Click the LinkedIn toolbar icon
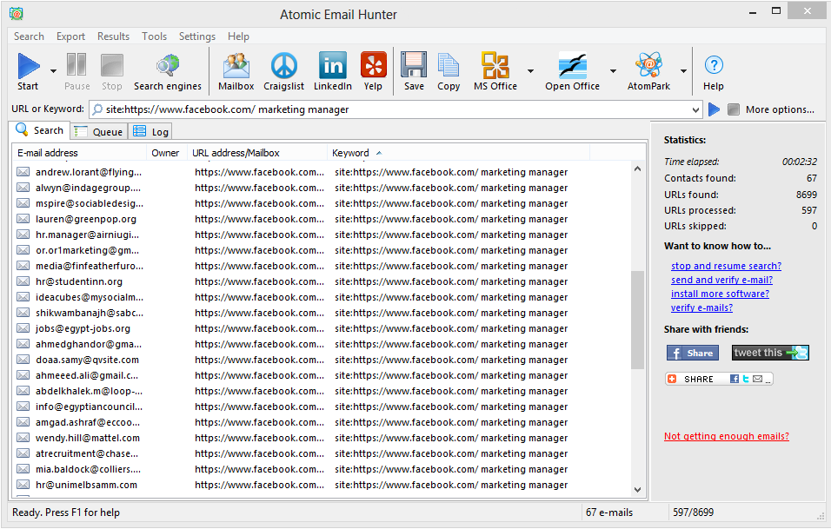The image size is (831, 529). coord(332,67)
